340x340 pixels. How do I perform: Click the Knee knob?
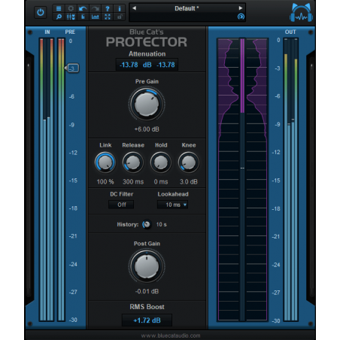coord(189,162)
